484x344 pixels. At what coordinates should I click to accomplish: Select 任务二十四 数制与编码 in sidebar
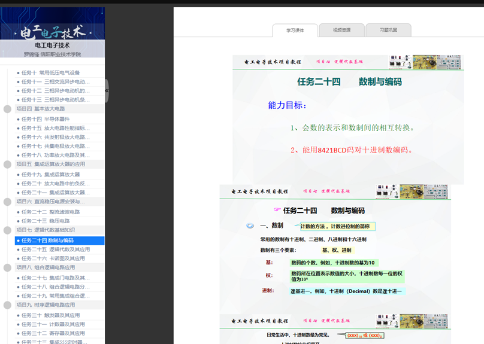click(56, 241)
